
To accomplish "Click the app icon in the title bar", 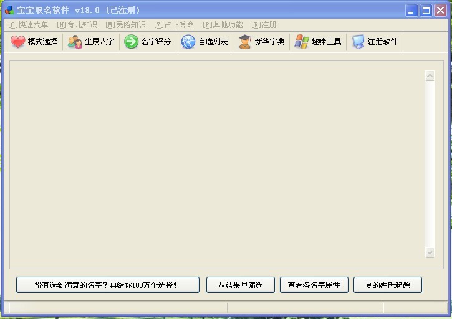I will pos(9,10).
